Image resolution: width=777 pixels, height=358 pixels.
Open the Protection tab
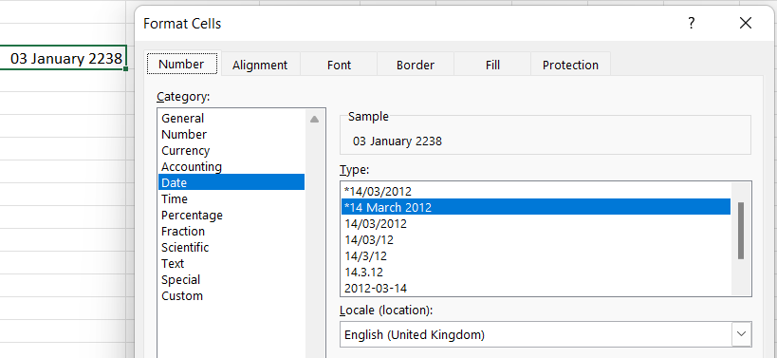tap(570, 65)
